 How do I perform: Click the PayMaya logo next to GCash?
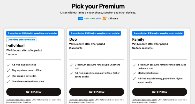point(87,18)
